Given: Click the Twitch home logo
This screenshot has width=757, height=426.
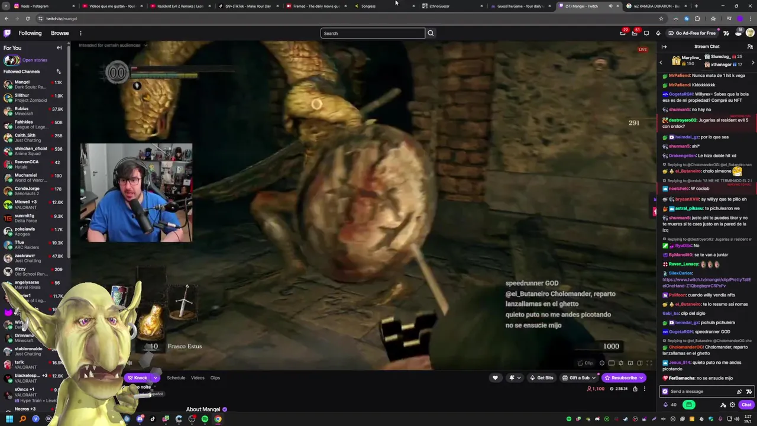Looking at the screenshot, I should click(7, 33).
